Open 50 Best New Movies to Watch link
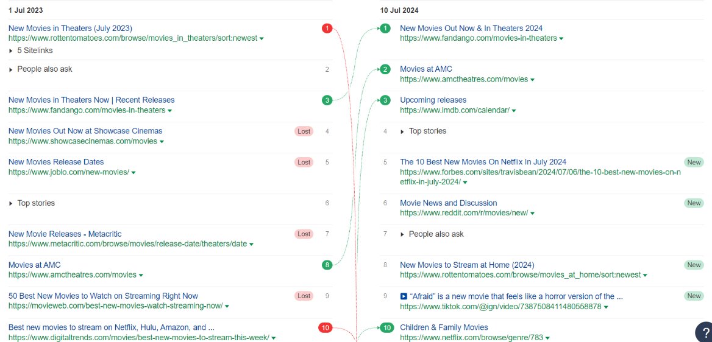 (x=103, y=296)
